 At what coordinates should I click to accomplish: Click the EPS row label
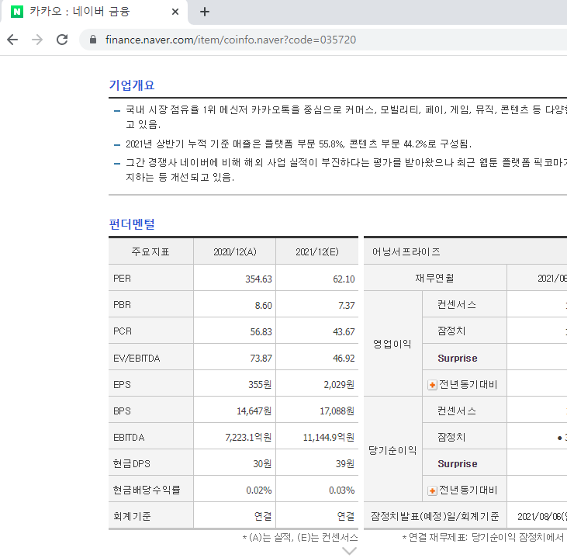pos(123,385)
